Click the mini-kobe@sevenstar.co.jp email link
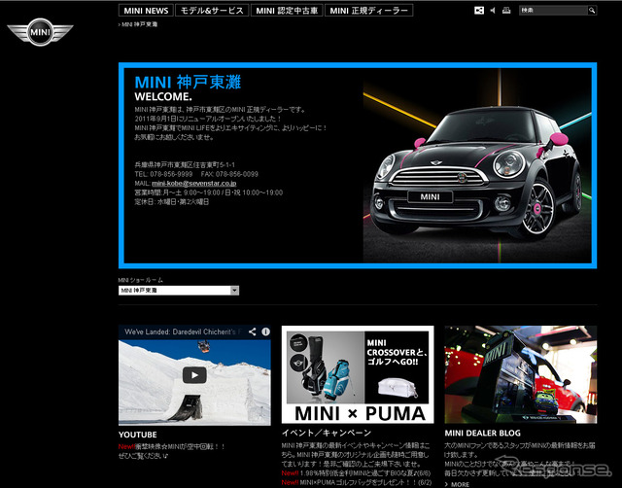This screenshot has height=488, width=622. click(194, 184)
